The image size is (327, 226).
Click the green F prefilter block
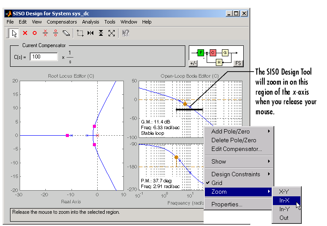tap(201, 53)
